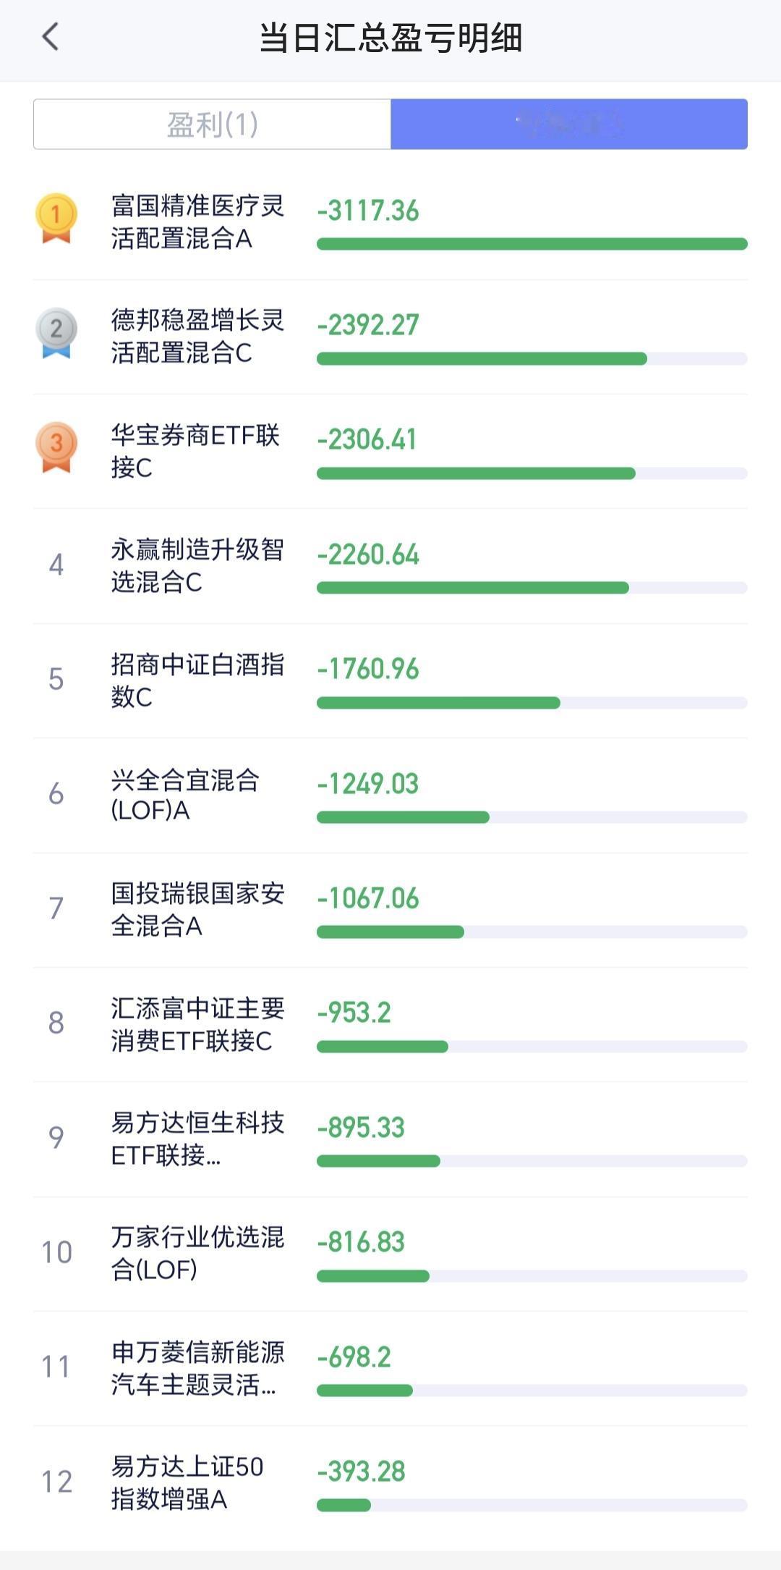Click the -3117.36 top loss value
The height and width of the screenshot is (1570, 781).
tap(368, 211)
